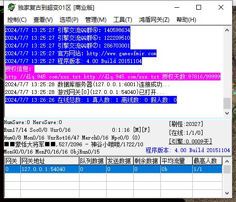This screenshot has width=236, height=202.
Task: Click the log pane scroll up arrow
Action: [x=227, y=30]
